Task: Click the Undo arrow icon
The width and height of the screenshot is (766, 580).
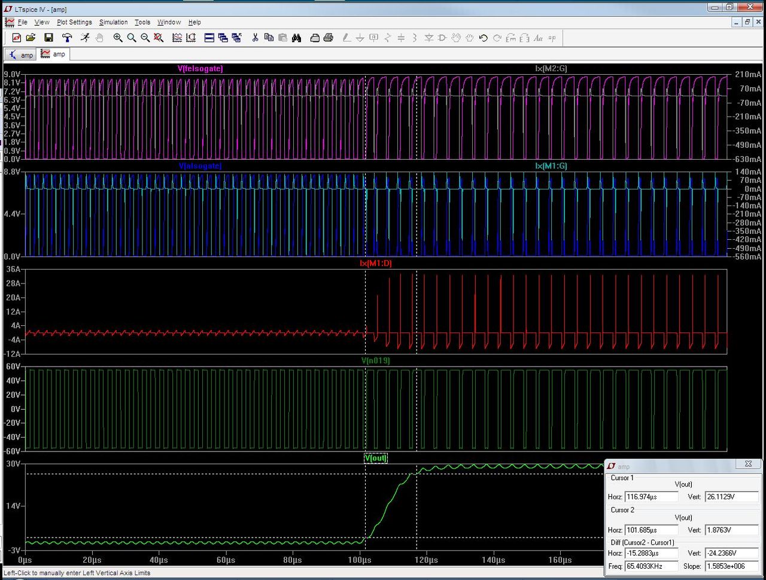Action: pyautogui.click(x=484, y=38)
